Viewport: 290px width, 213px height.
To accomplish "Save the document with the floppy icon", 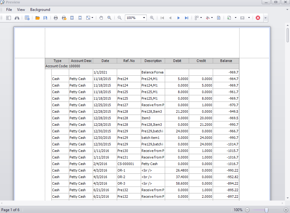I will 45,18.
